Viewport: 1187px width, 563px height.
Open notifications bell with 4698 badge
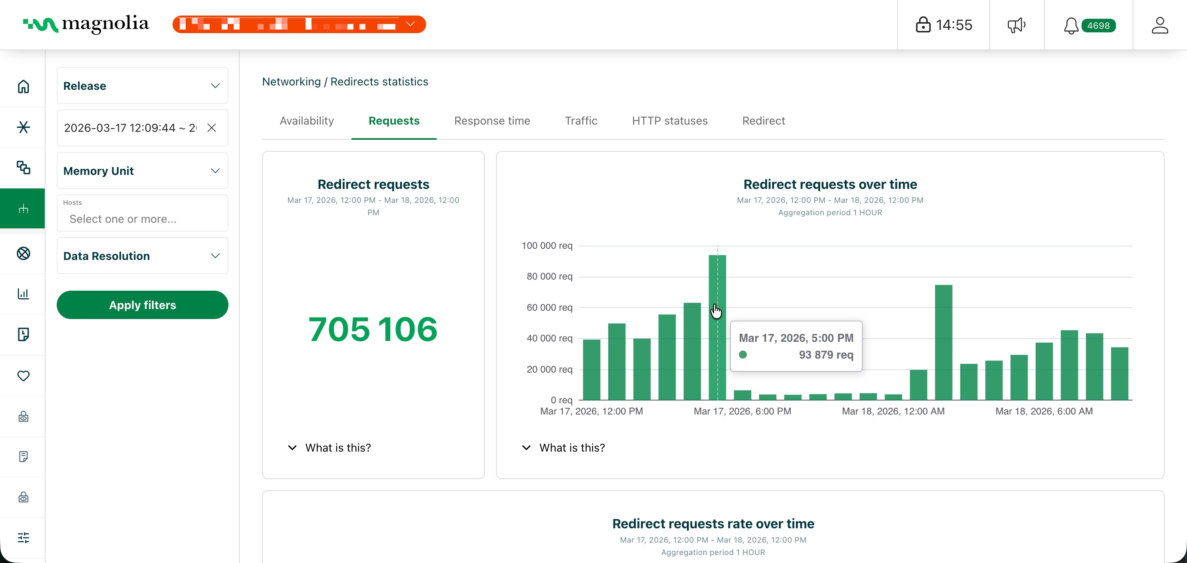1089,25
